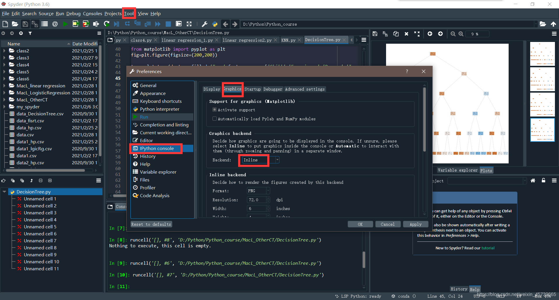Save the plot in the Plots pane

[375, 34]
